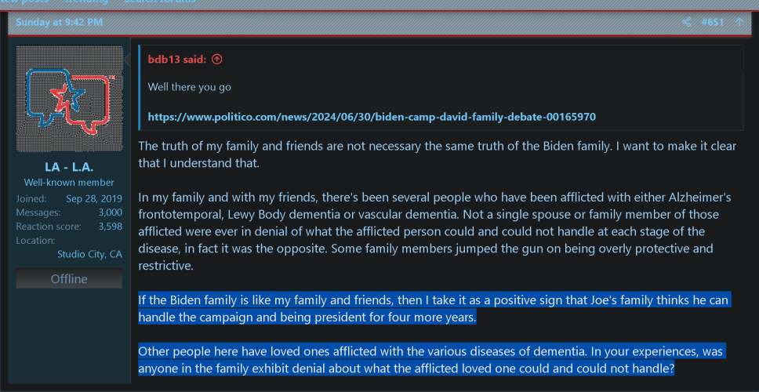
Task: Open the LA - L.A. avatar image
Action: [x=70, y=98]
